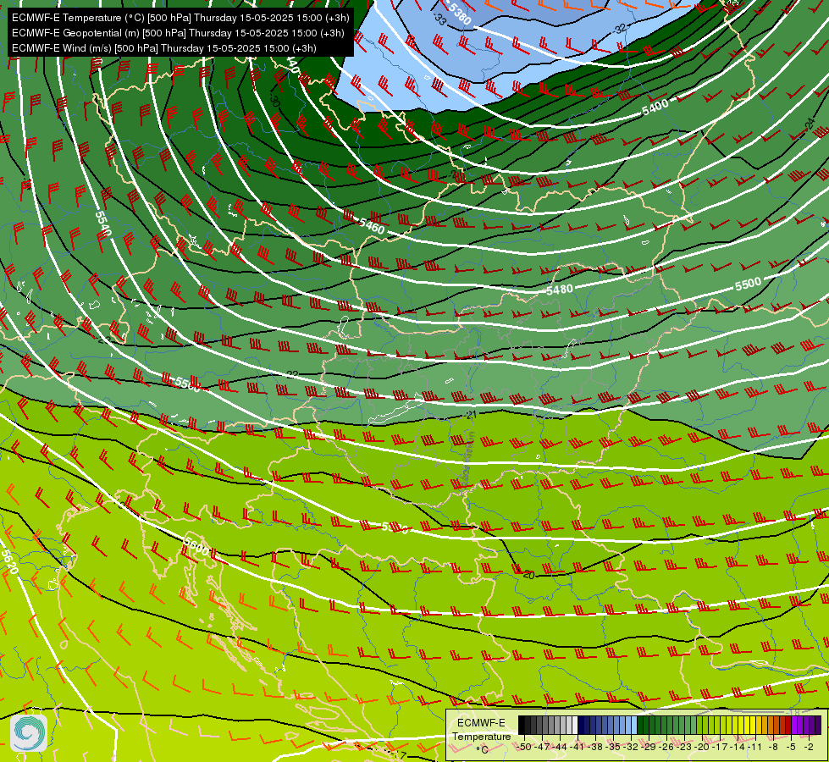Click the 5540 geopotential contour label
This screenshot has width=829, height=762.
click(x=103, y=224)
